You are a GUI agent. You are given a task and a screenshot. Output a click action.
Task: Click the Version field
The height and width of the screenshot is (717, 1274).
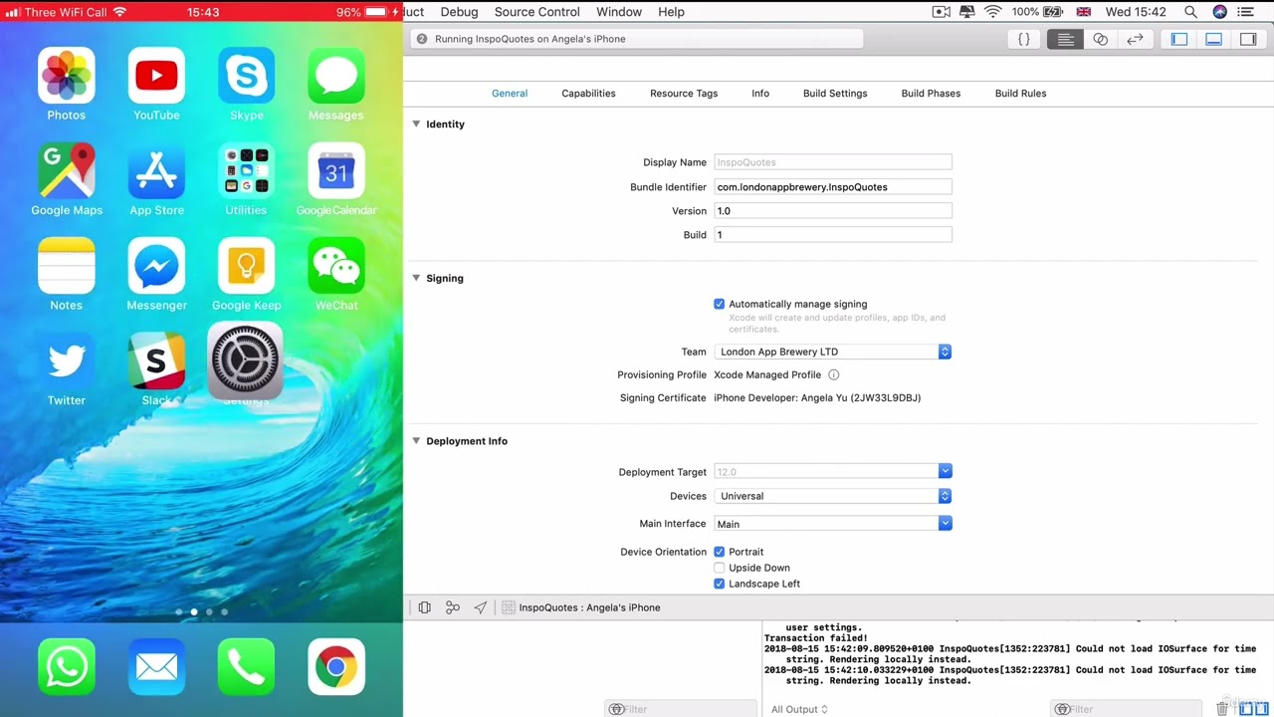click(833, 211)
